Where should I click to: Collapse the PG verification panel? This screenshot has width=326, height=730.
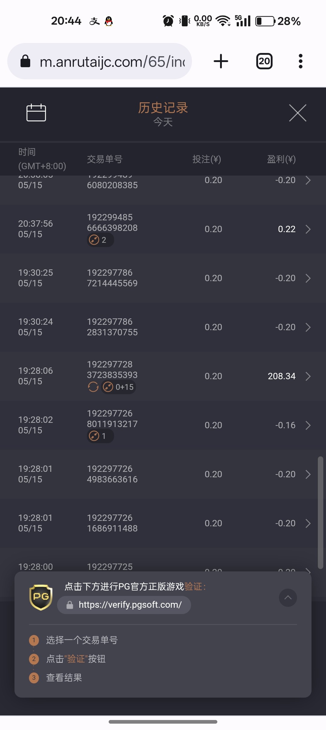click(288, 597)
